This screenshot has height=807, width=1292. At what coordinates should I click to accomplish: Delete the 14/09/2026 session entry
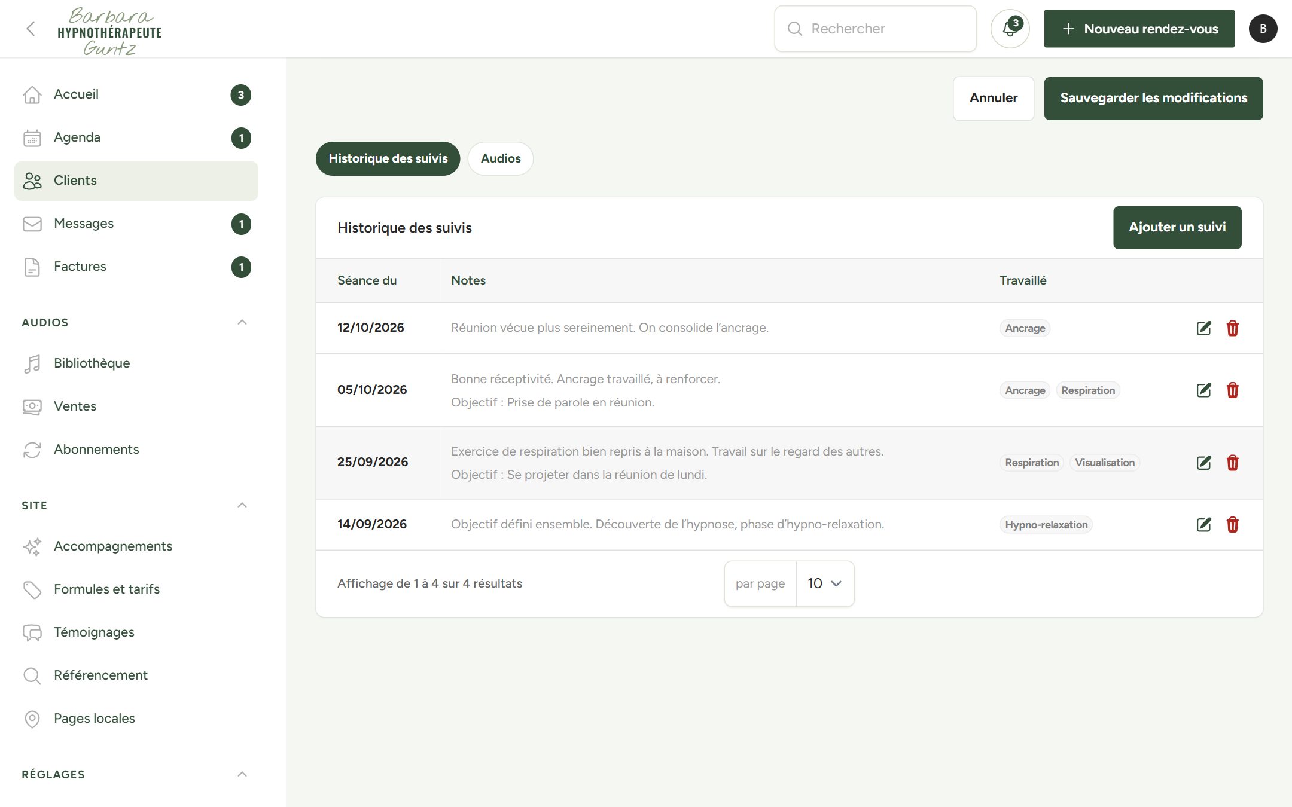coord(1232,524)
